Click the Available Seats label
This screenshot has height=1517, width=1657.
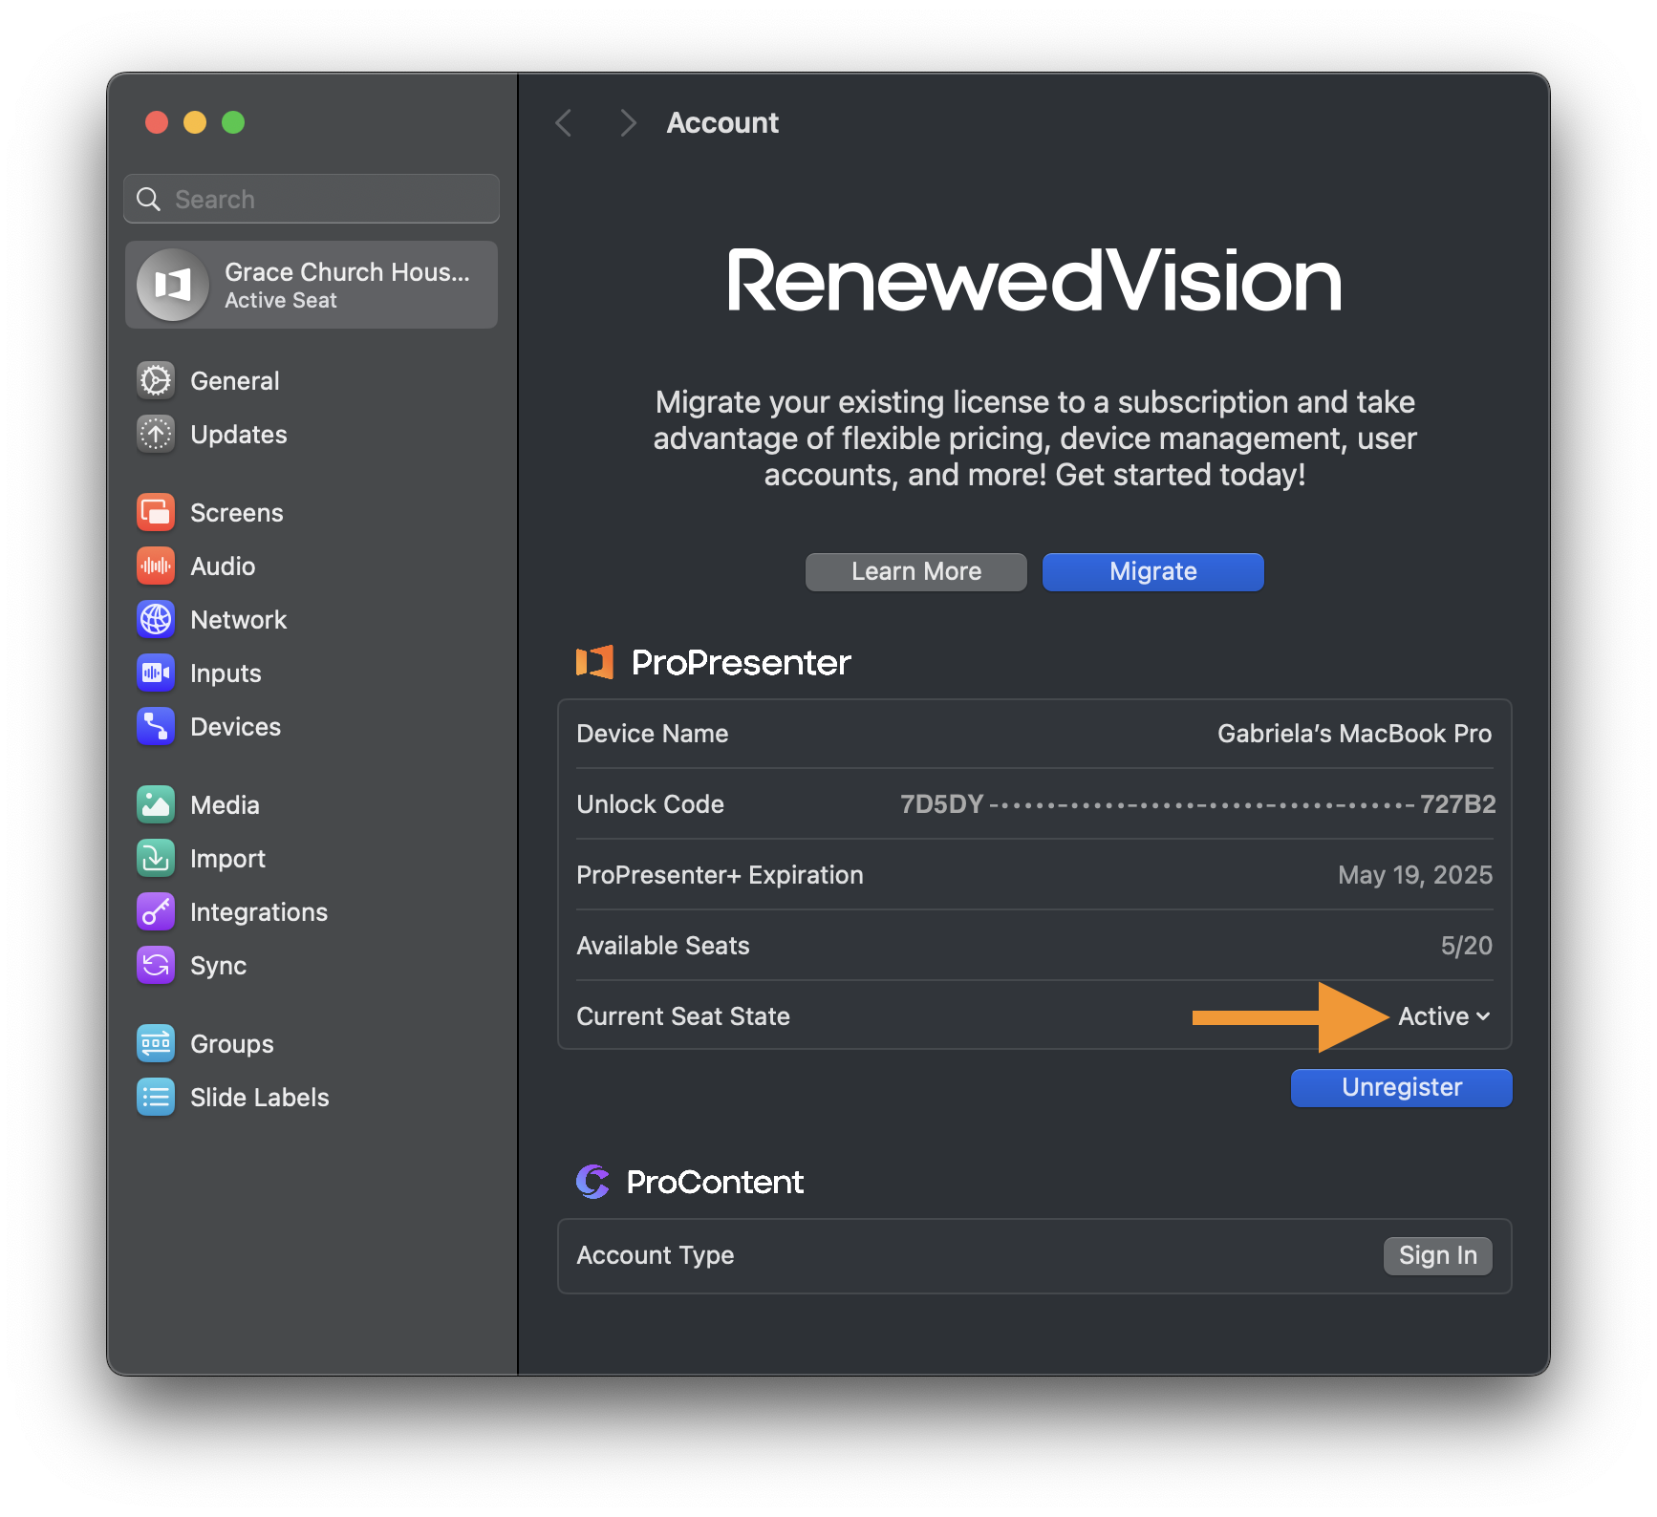(663, 946)
